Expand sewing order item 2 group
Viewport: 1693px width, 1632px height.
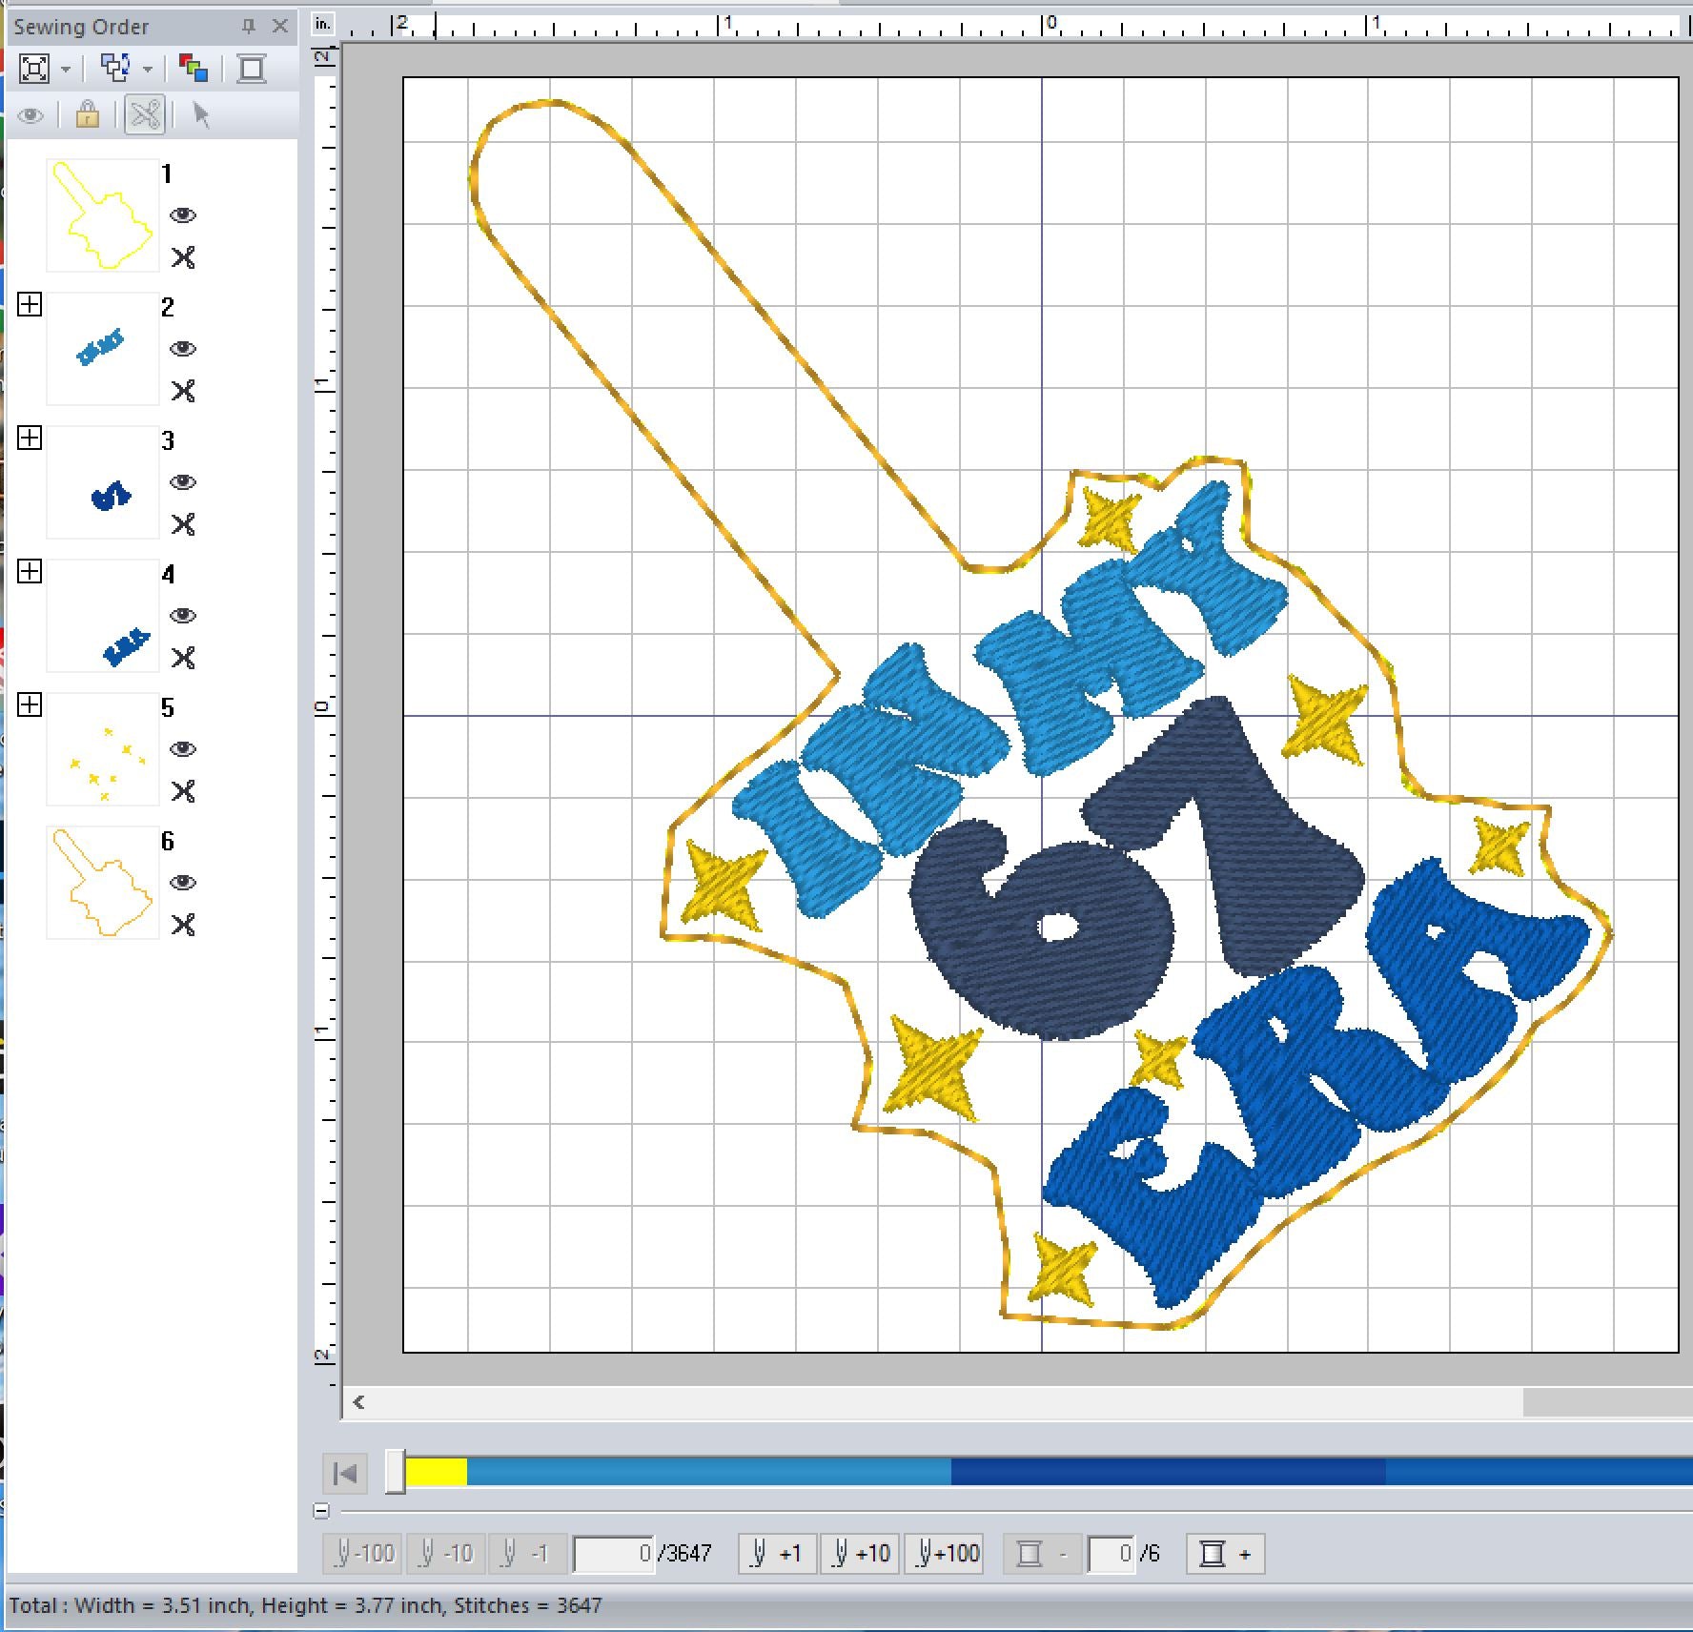pos(30,304)
